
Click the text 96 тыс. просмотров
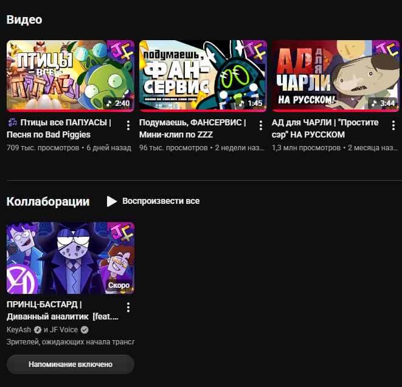pyautogui.click(x=173, y=148)
